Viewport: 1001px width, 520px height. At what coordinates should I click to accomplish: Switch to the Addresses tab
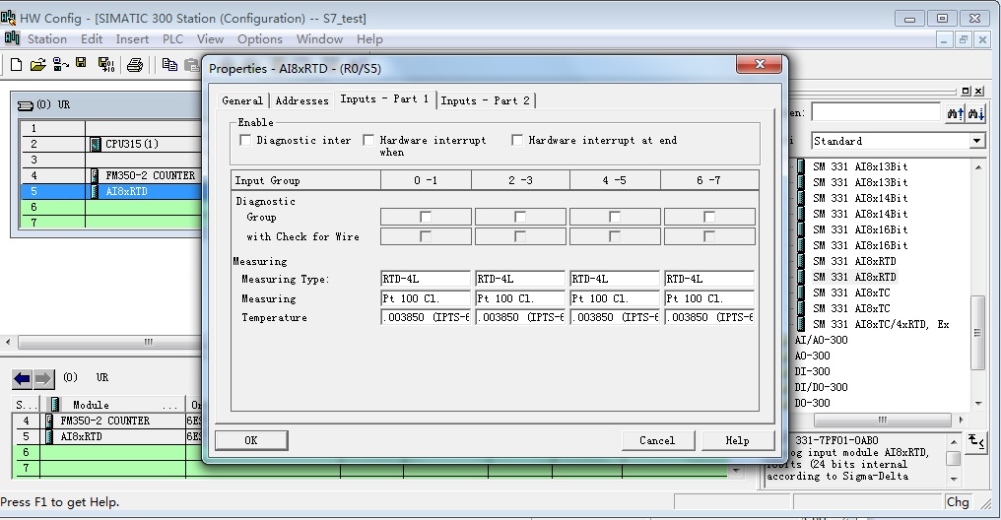click(x=301, y=100)
